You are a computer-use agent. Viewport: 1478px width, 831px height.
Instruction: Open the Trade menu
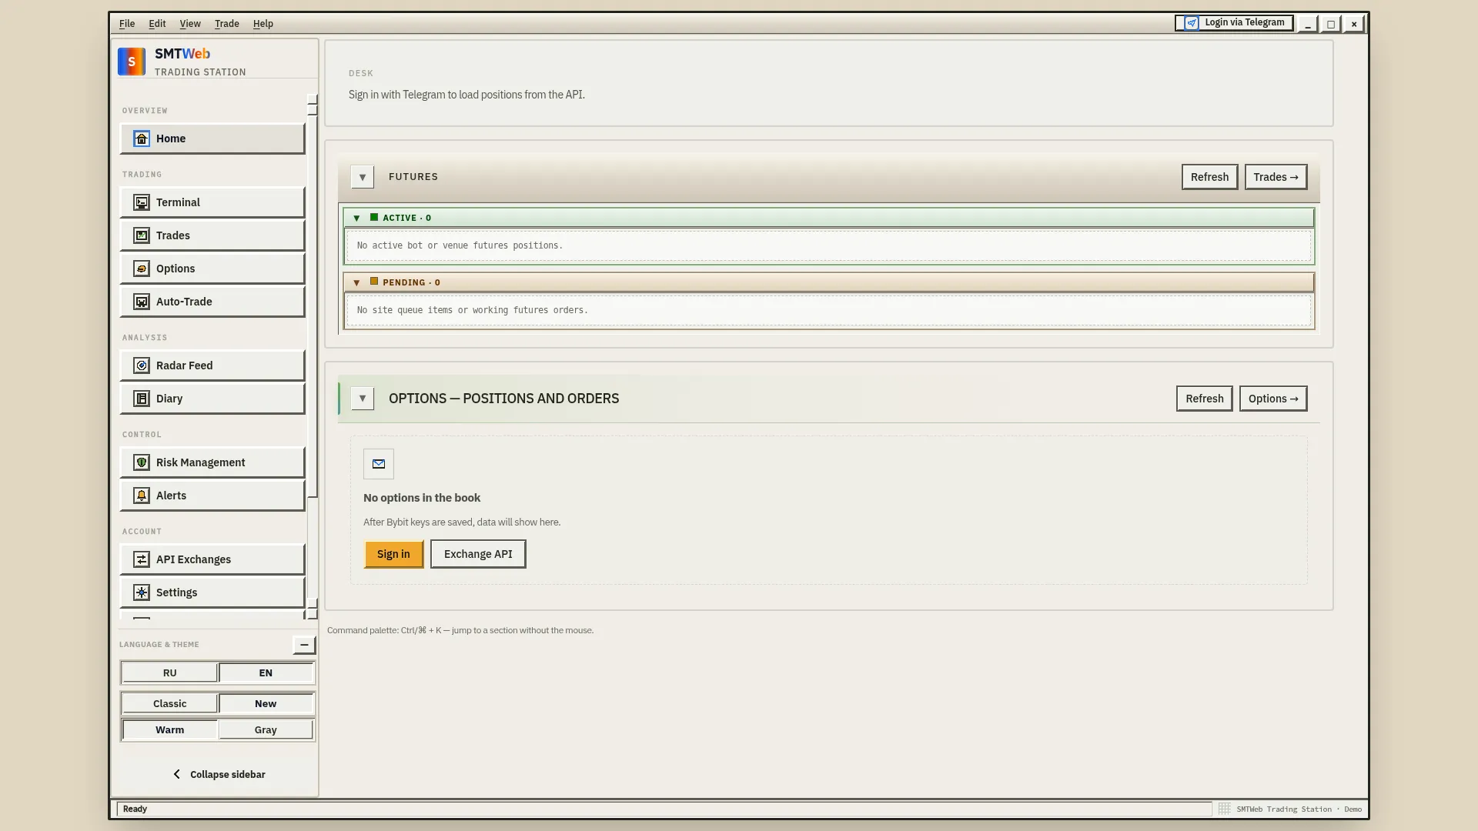tap(226, 24)
